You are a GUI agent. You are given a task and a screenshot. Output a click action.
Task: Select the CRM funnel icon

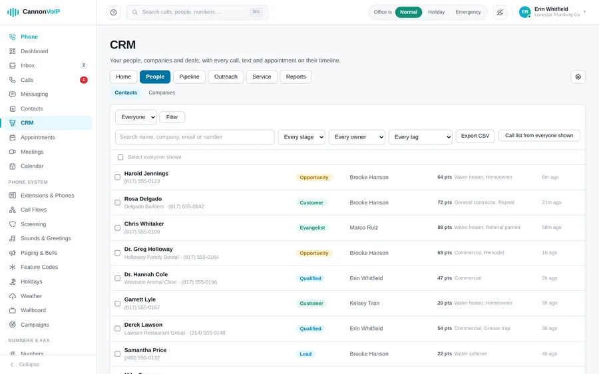point(13,122)
